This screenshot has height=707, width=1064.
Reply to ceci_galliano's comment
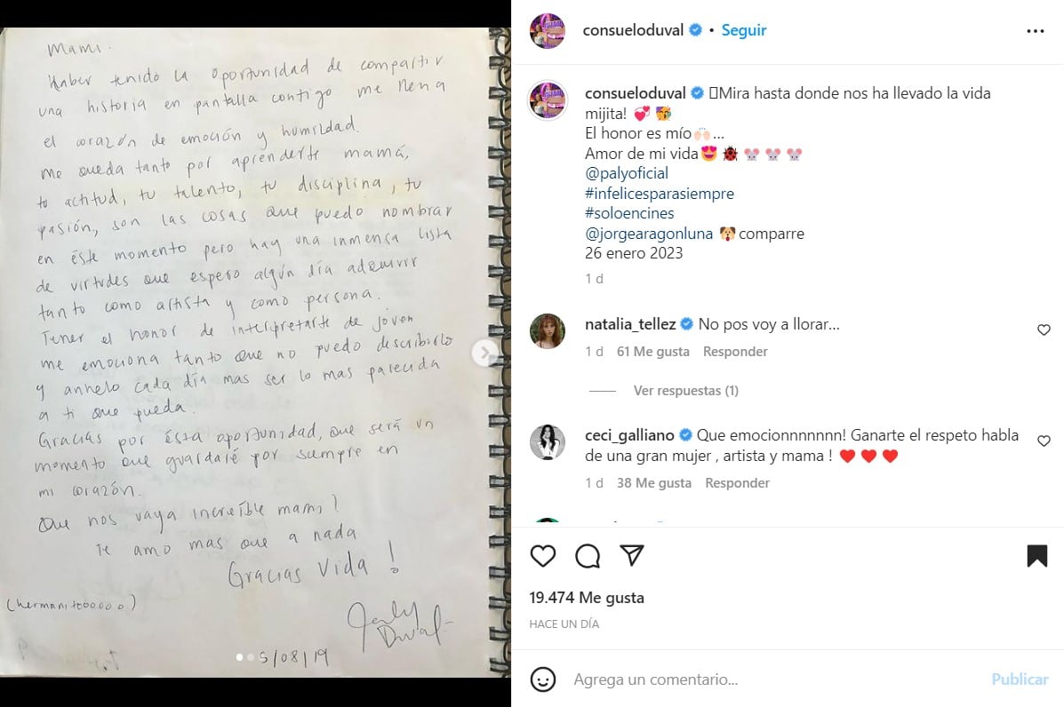tap(737, 483)
